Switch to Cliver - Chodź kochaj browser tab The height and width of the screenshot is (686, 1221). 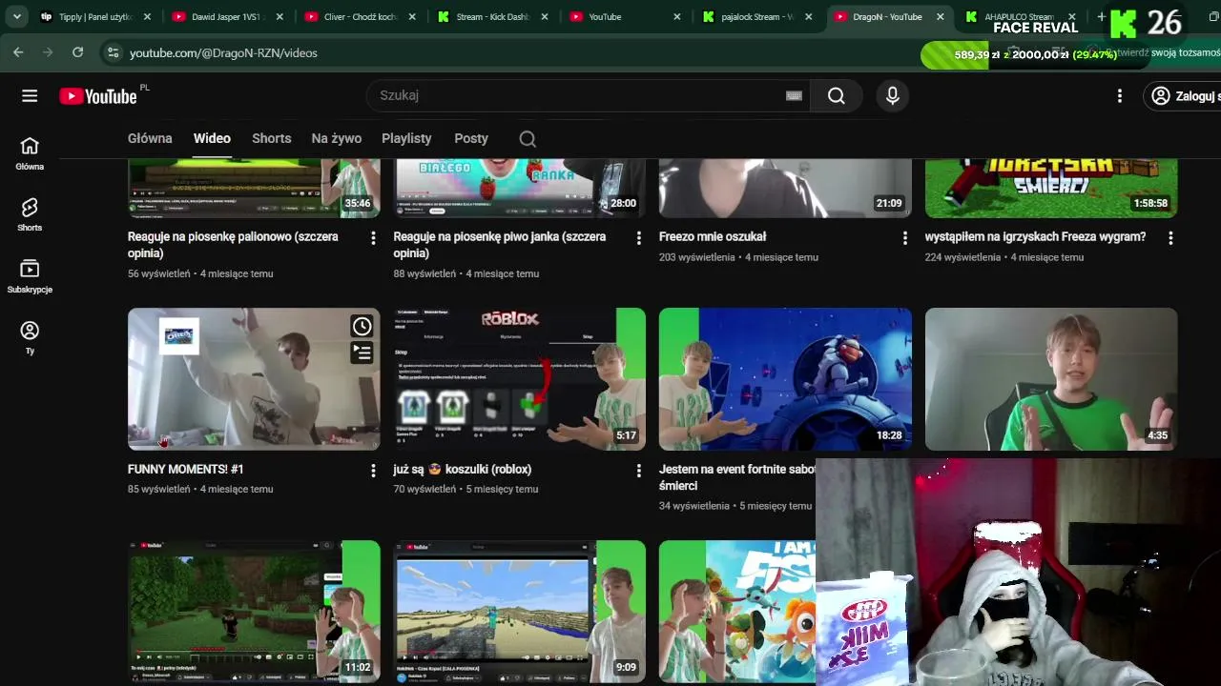click(358, 17)
